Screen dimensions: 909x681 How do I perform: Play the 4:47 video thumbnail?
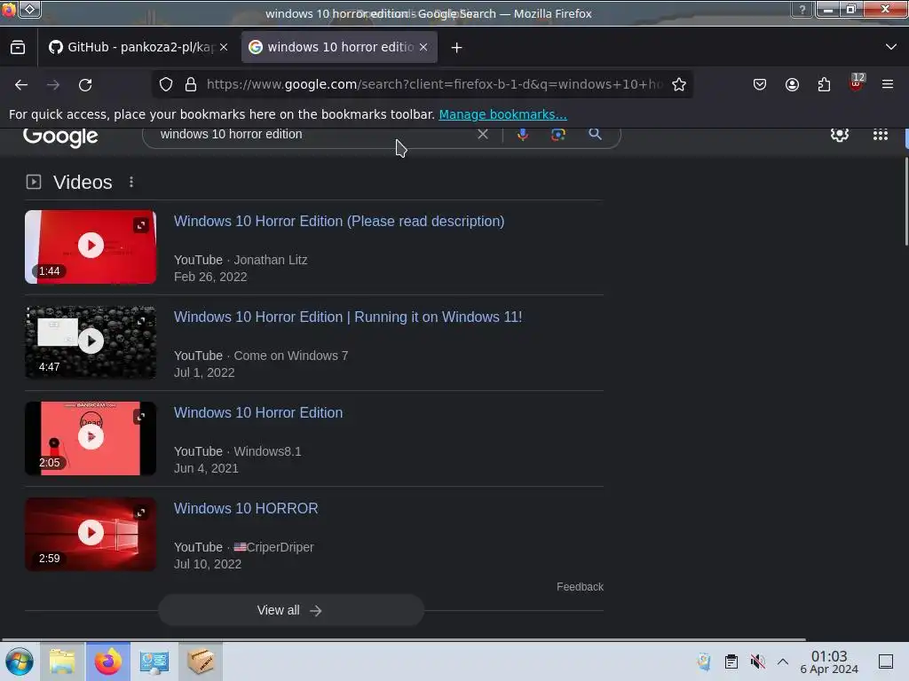(91, 342)
